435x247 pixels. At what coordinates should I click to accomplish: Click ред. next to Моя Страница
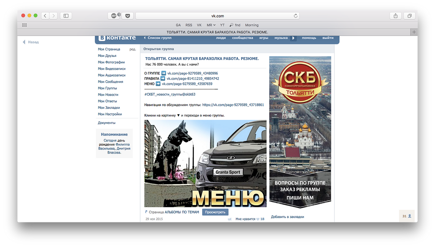[x=133, y=49]
